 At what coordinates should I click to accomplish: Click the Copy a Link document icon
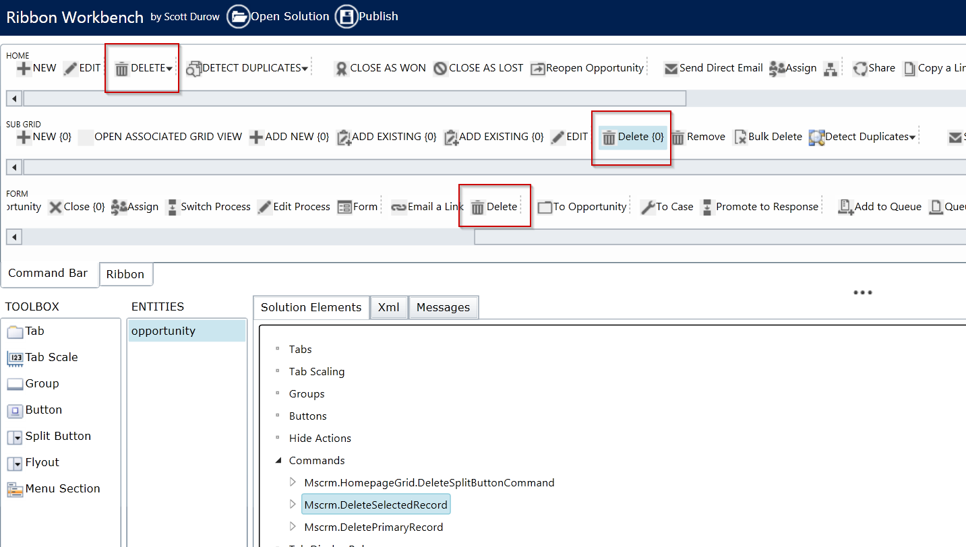(909, 68)
